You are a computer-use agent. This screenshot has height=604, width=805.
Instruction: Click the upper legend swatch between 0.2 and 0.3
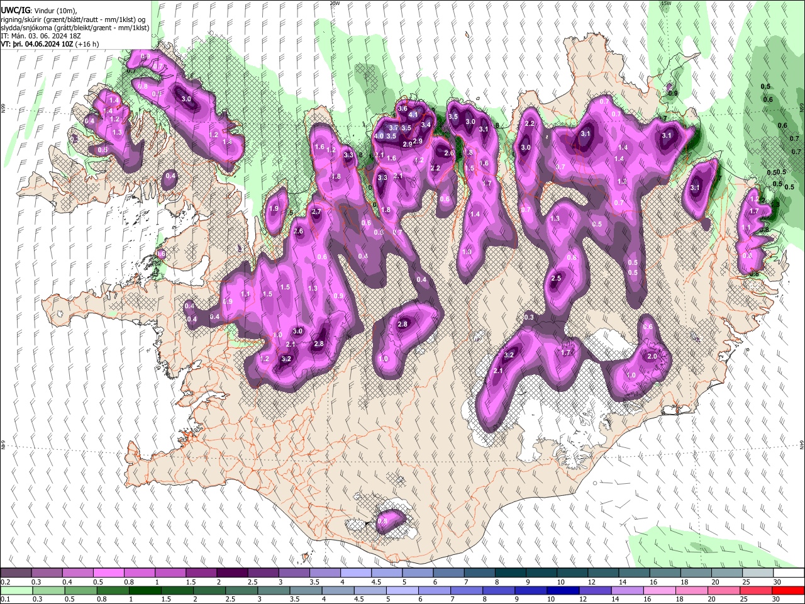coord(16,573)
